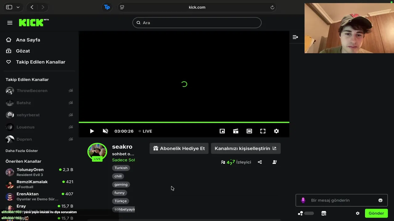Unmute the player volume icon

tap(105, 131)
